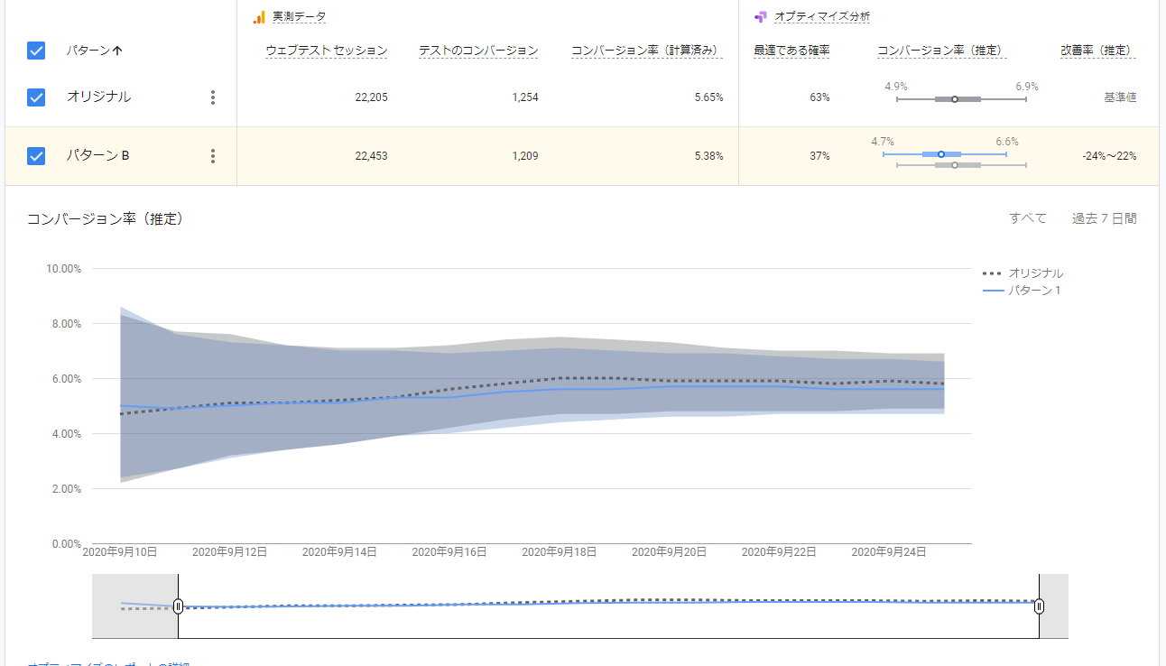The height and width of the screenshot is (666, 1166).
Task: Uncheck the オリジナル row checkbox
Action: point(36,97)
